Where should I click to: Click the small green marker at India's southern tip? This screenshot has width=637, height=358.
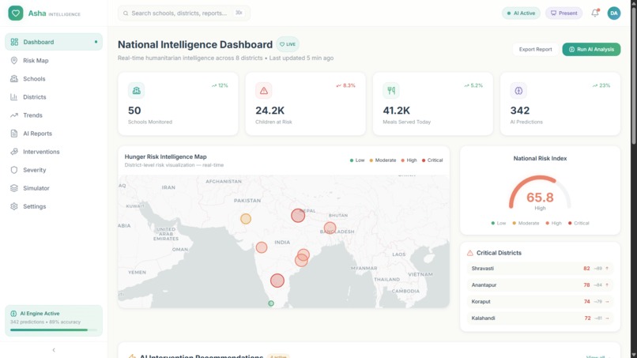coord(271,303)
